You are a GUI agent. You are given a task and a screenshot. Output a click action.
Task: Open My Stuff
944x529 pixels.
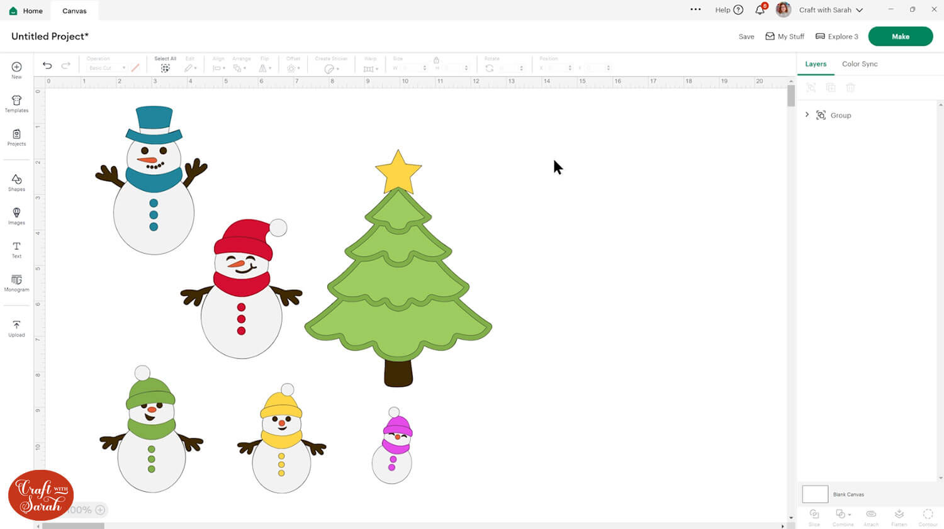pos(785,36)
